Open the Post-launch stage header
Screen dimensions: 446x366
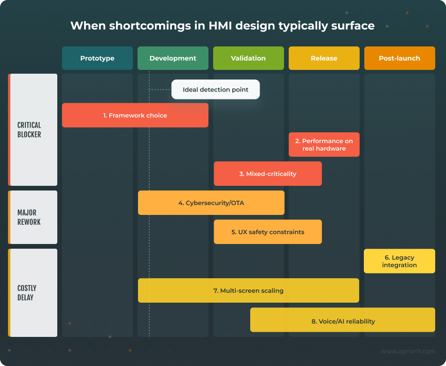pyautogui.click(x=400, y=58)
